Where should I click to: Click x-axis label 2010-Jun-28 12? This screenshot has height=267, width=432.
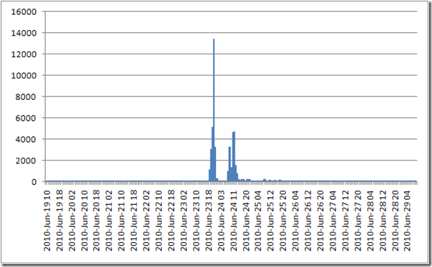coord(383,221)
